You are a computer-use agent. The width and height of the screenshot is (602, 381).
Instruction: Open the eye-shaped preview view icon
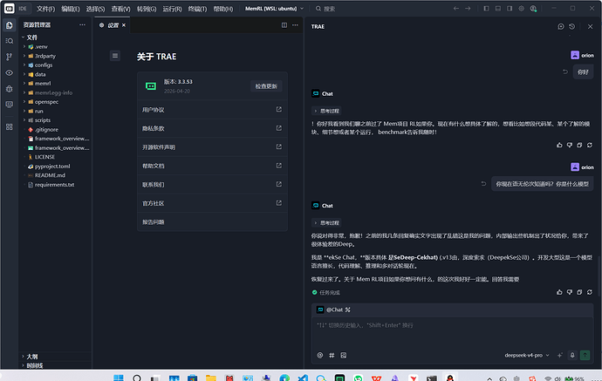tap(10, 72)
